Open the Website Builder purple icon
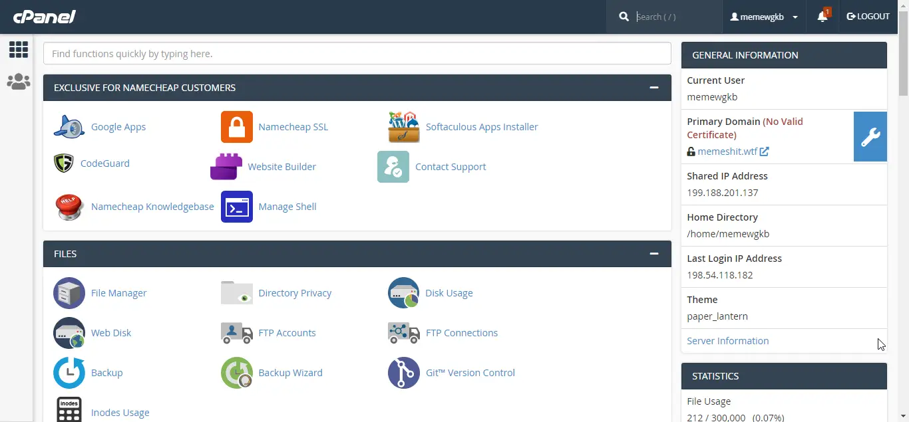The height and width of the screenshot is (422, 909). tap(226, 167)
